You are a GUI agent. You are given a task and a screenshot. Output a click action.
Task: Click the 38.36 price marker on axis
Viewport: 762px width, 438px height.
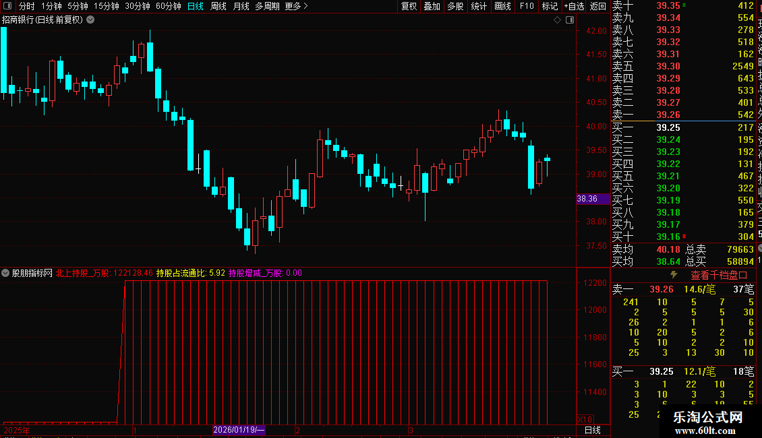593,199
